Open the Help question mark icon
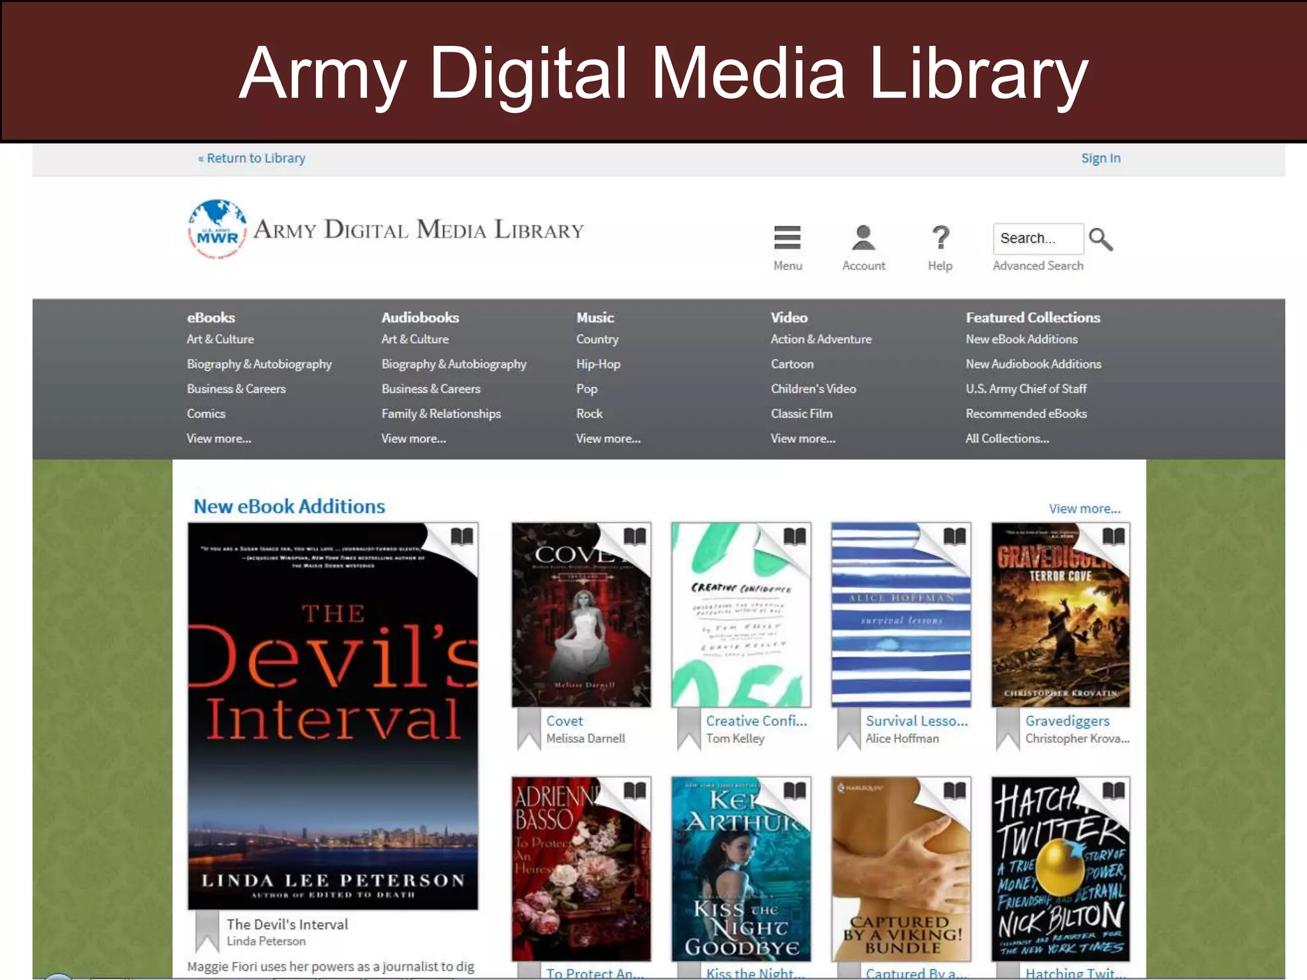 (x=940, y=238)
